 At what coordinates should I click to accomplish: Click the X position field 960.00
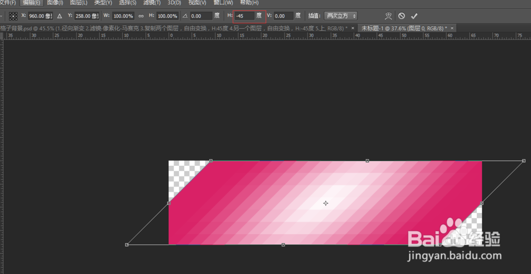click(40, 16)
